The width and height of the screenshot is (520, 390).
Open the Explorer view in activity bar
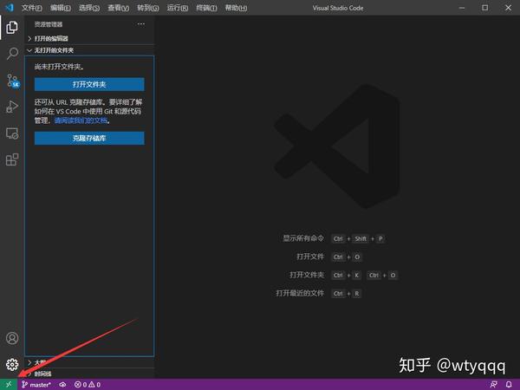click(x=12, y=27)
